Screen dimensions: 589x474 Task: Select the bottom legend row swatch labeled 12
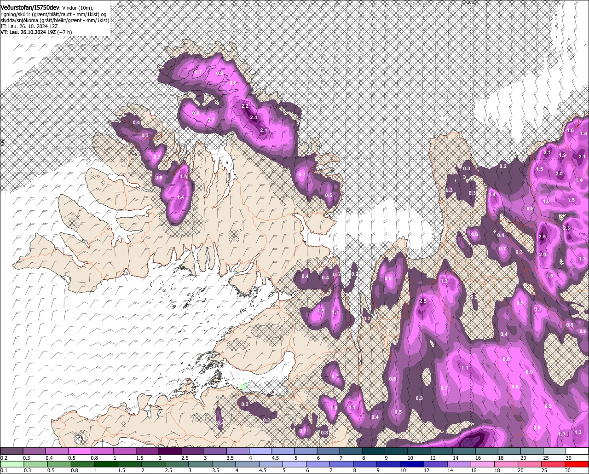coord(436,464)
